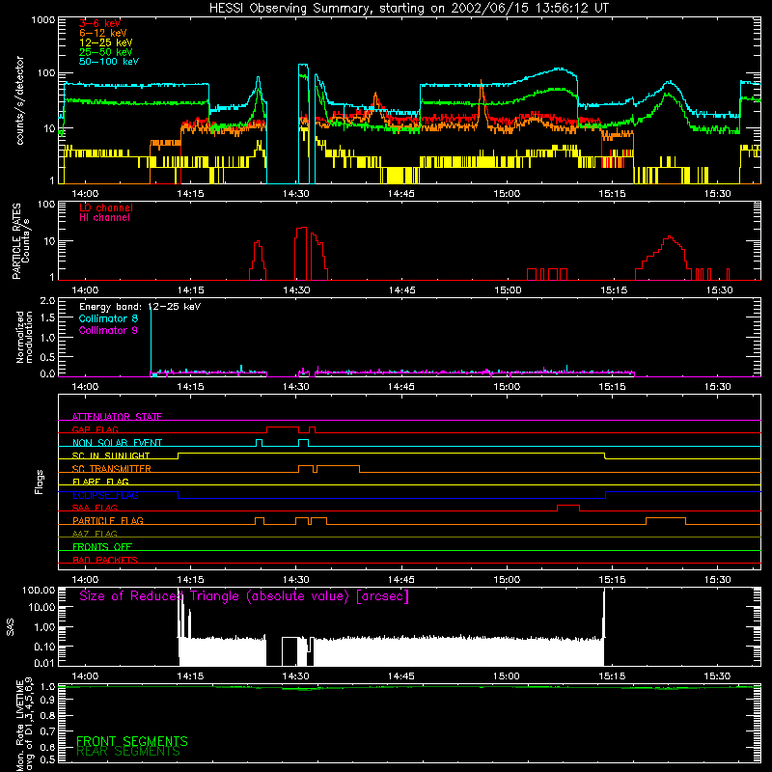The width and height of the screenshot is (772, 772).
Task: Click the 2.0 value on the modulation axis
Action: pyautogui.click(x=47, y=300)
